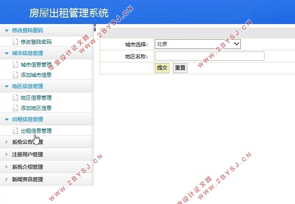Expand the 系统公告管理 section arrow

pos(6,142)
